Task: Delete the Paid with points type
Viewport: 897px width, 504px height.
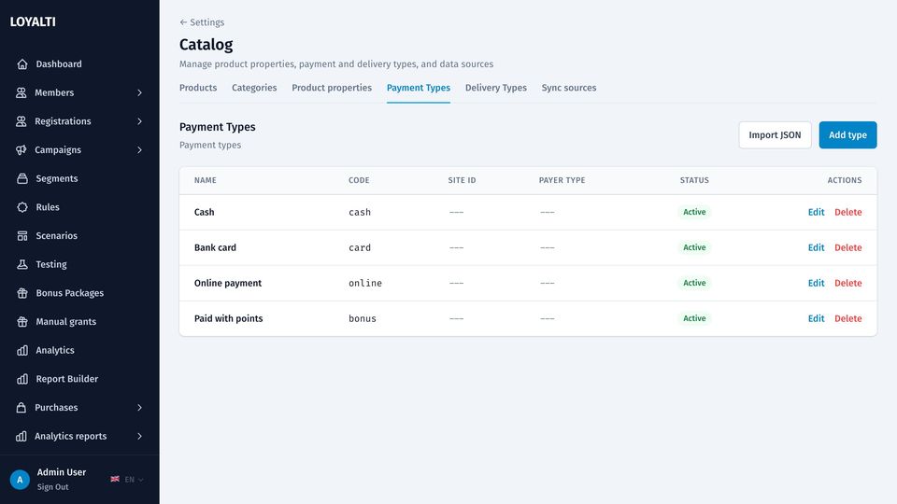Action: (x=847, y=318)
